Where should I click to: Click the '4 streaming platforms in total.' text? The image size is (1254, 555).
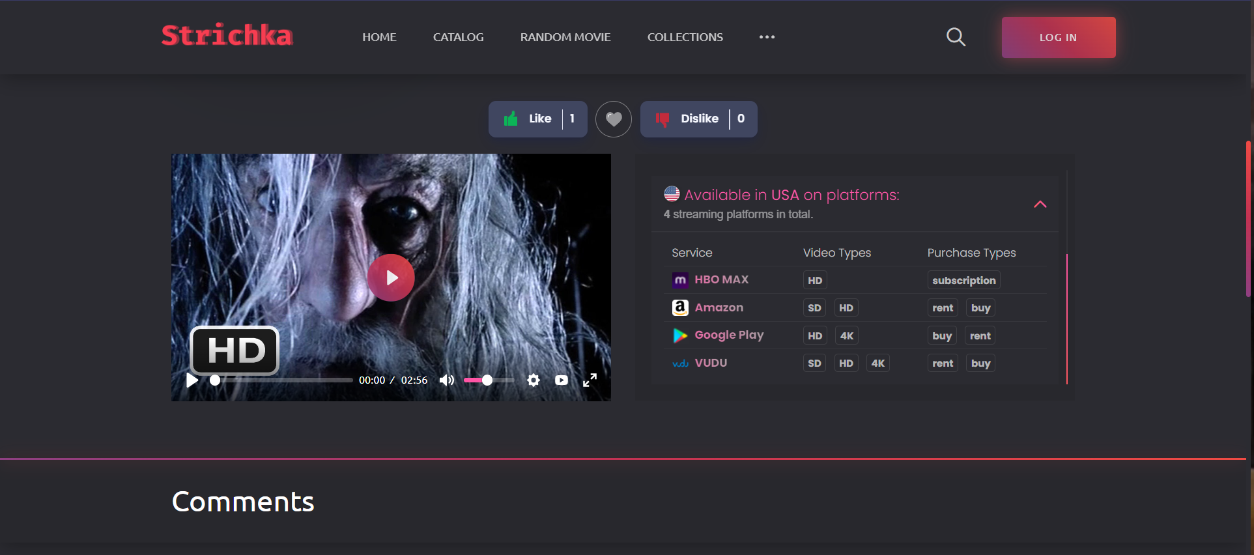(x=738, y=214)
